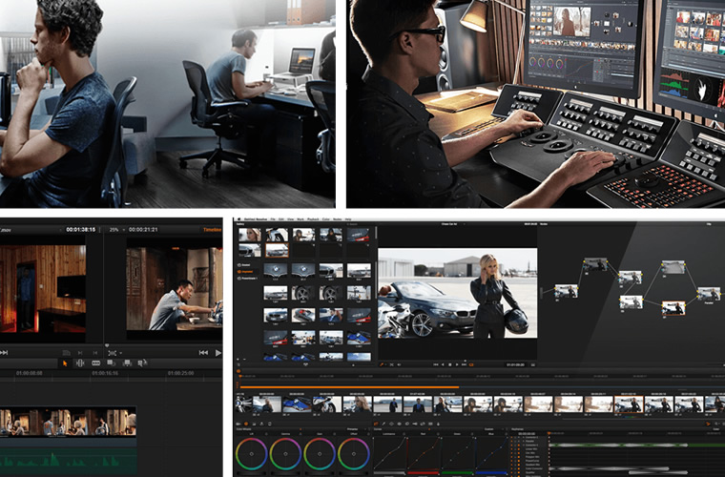The height and width of the screenshot is (477, 725).
Task: Open the 25% viewer zoom dropdown
Action: tap(113, 230)
